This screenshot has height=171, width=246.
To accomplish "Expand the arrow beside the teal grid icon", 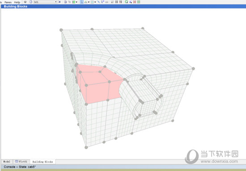I will tap(95, 2).
